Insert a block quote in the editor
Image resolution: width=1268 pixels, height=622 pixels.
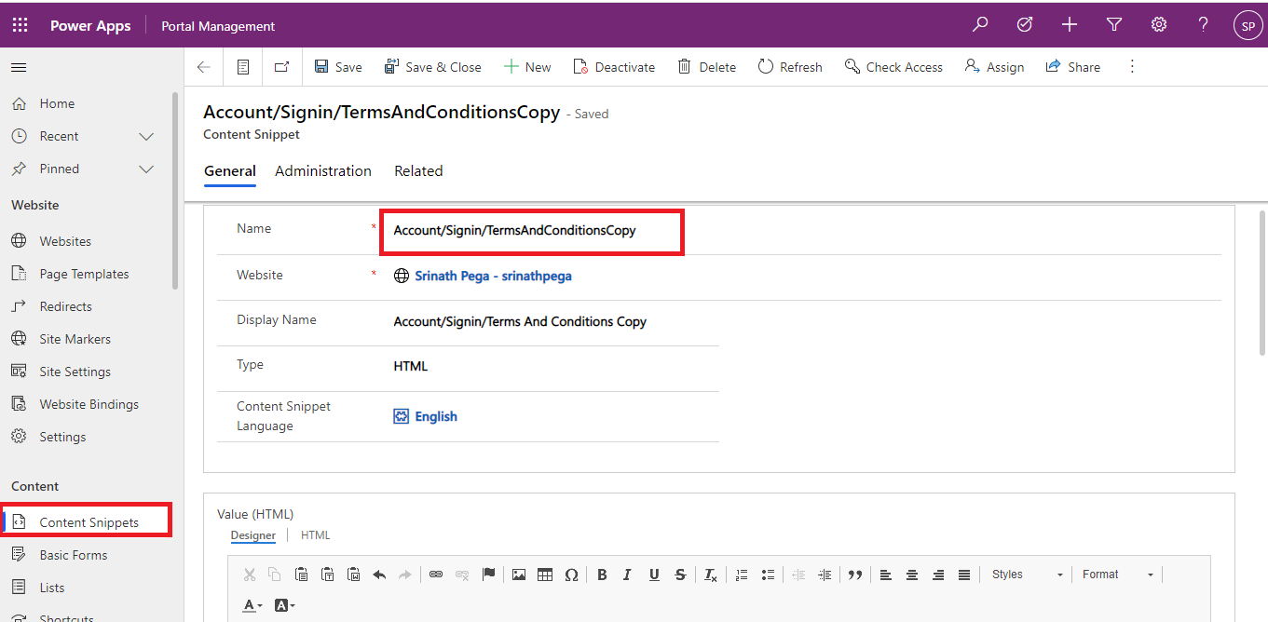(855, 575)
